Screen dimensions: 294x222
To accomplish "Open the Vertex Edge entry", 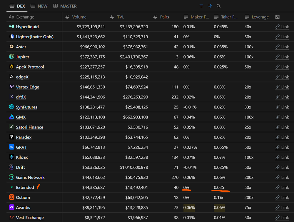I will [x=28, y=87].
